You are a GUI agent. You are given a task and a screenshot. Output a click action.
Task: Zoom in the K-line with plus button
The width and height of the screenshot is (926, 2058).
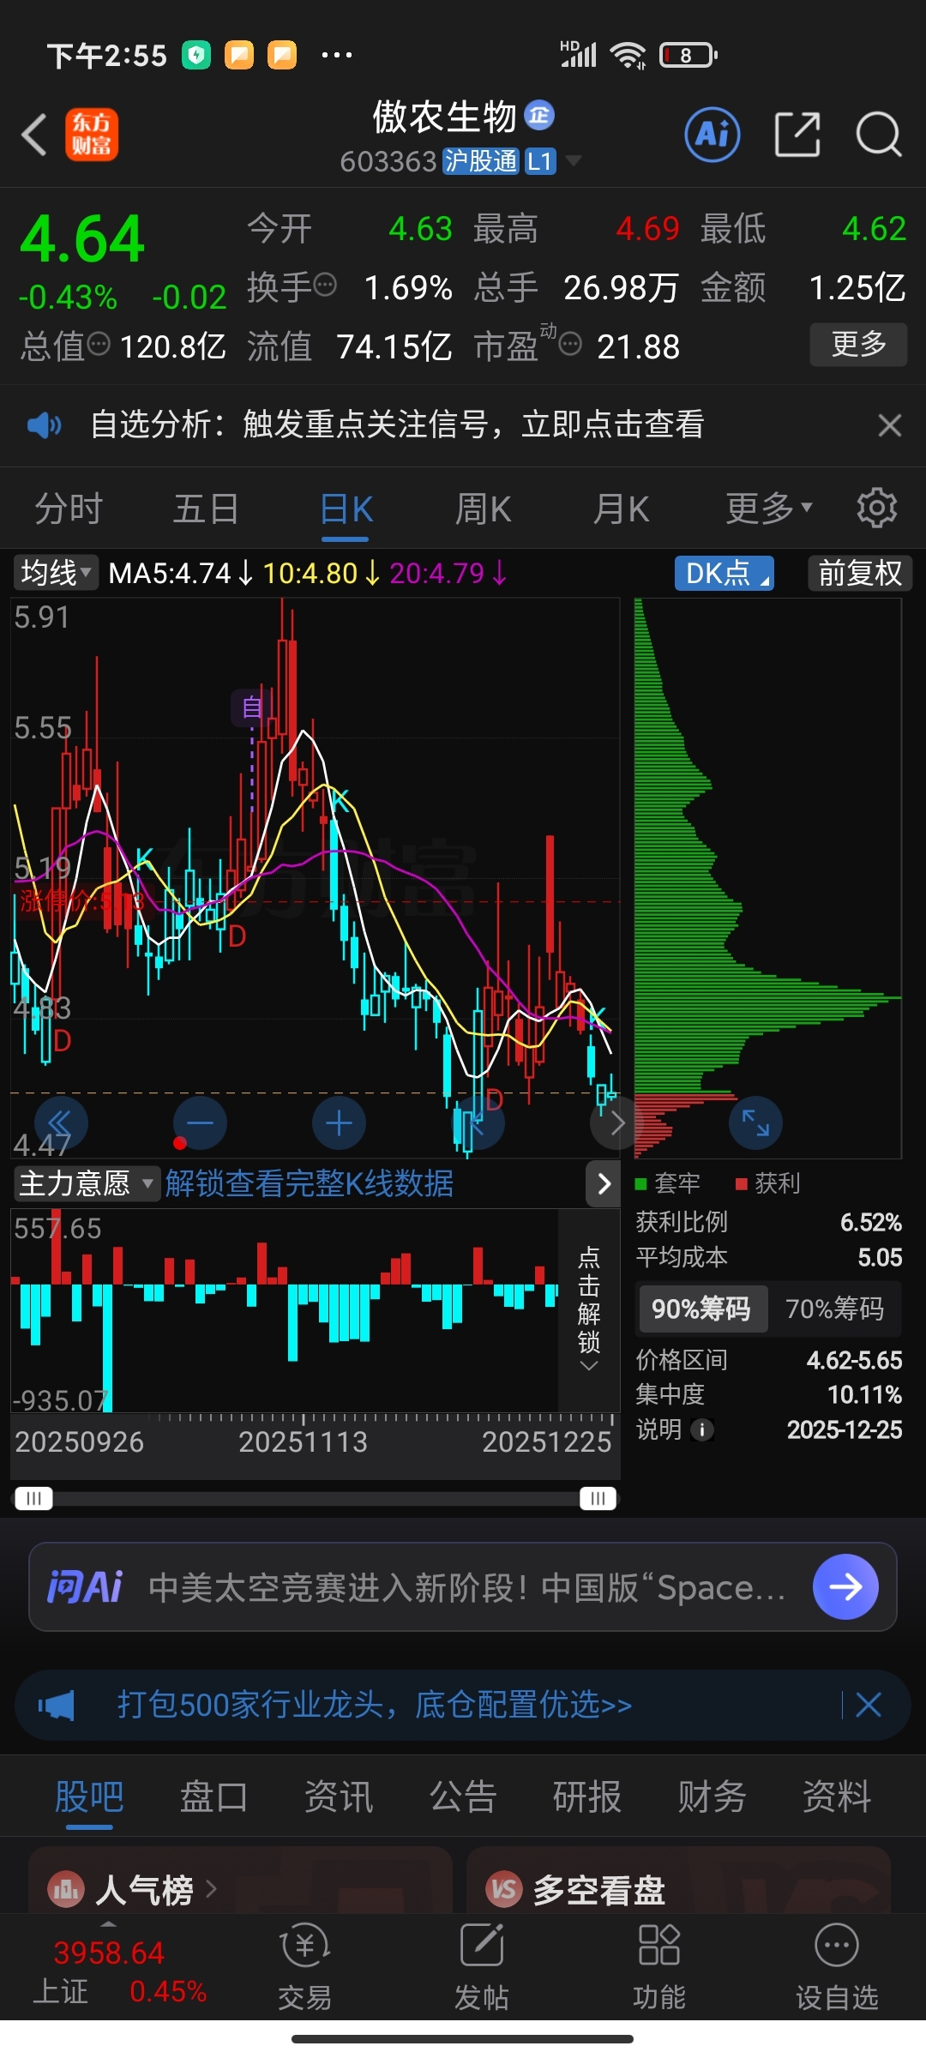(339, 1123)
